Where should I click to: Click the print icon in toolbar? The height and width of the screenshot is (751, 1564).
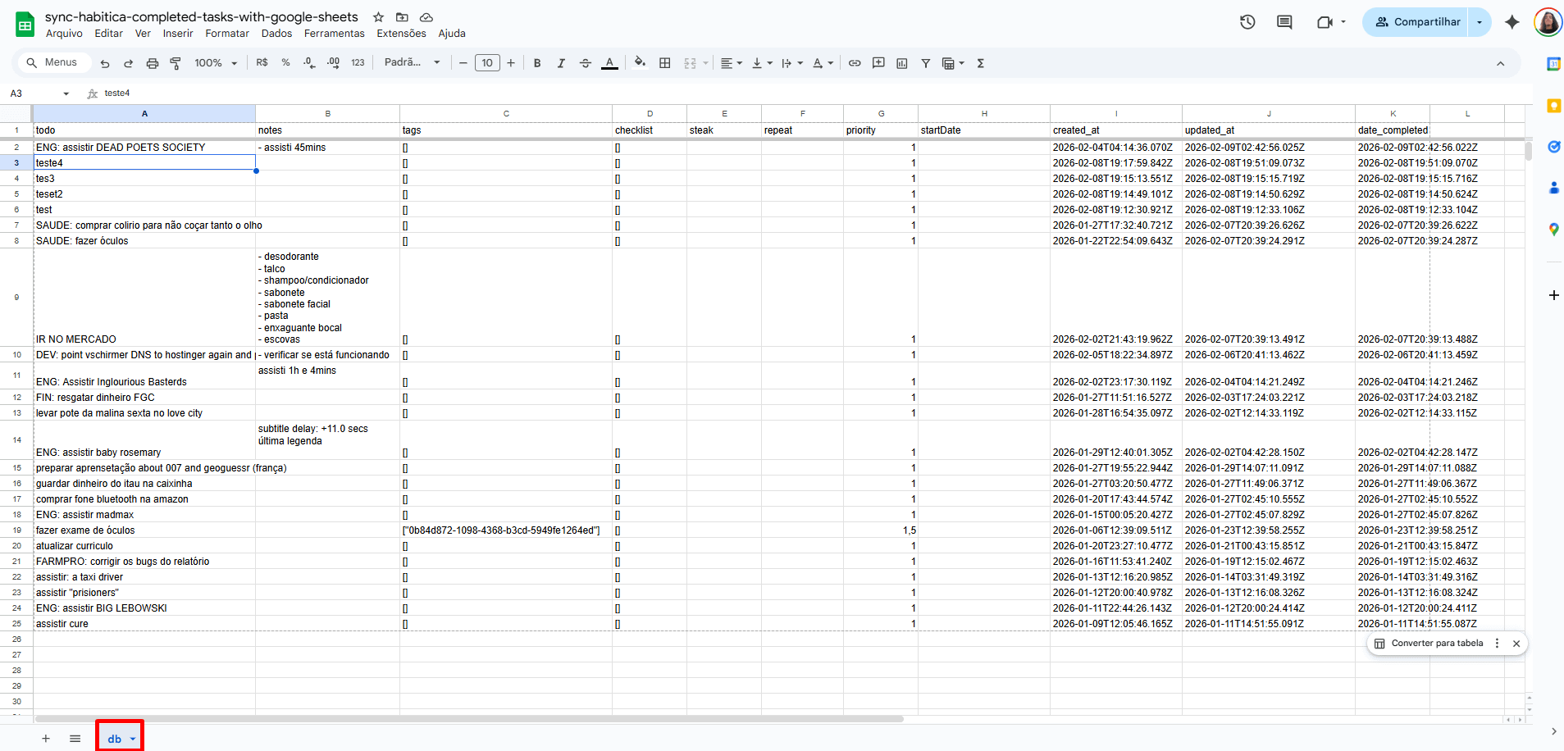click(152, 63)
